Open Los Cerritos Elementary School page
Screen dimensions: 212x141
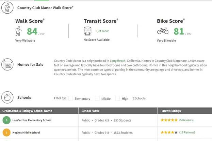tap(32, 120)
